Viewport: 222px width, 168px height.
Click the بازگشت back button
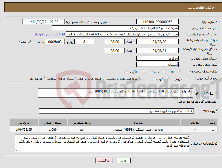point(104,160)
